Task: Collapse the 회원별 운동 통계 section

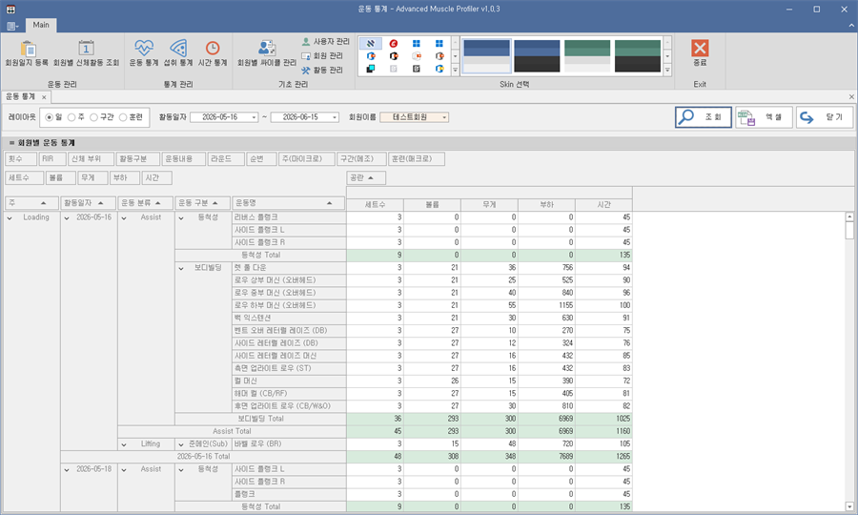Action: tap(11, 143)
